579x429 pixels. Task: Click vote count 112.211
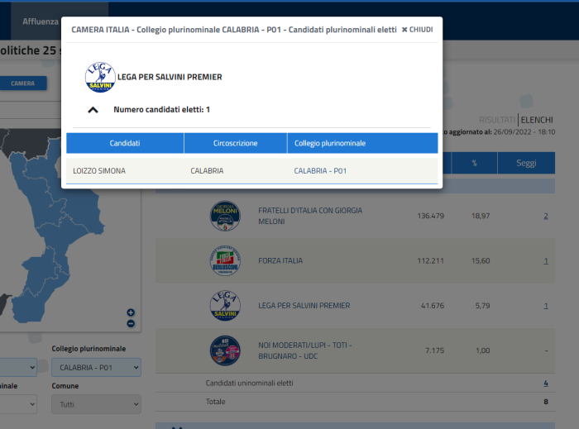point(431,261)
